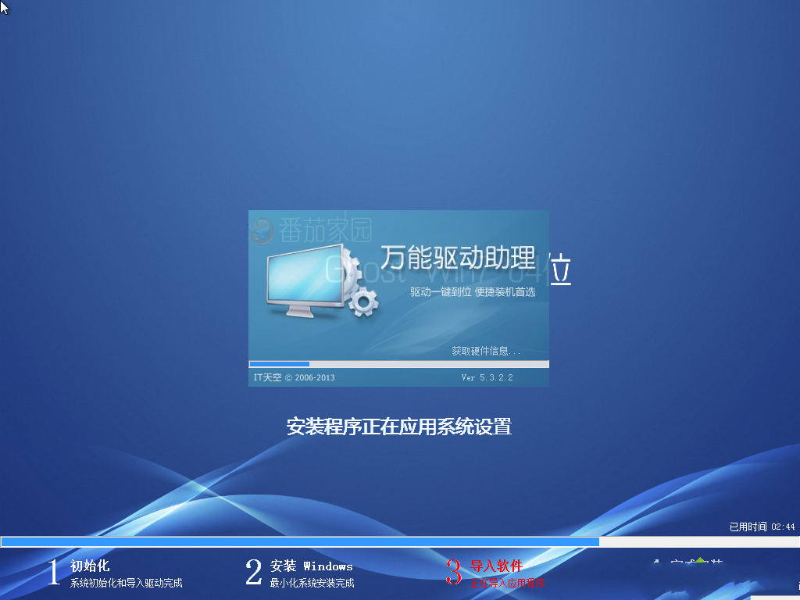Click the step 2 安装 Windows numeral icon
The width and height of the screenshot is (800, 600).
pos(252,573)
